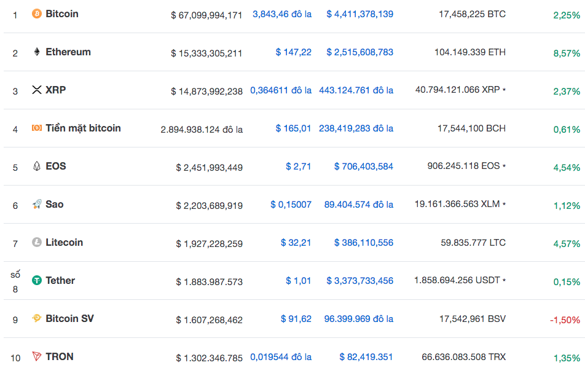The height and width of the screenshot is (365, 585).
Task: Open the Ethereum coin name link
Action: coord(68,52)
